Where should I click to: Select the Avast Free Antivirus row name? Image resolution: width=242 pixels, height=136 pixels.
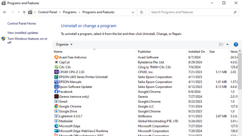(x=73, y=57)
